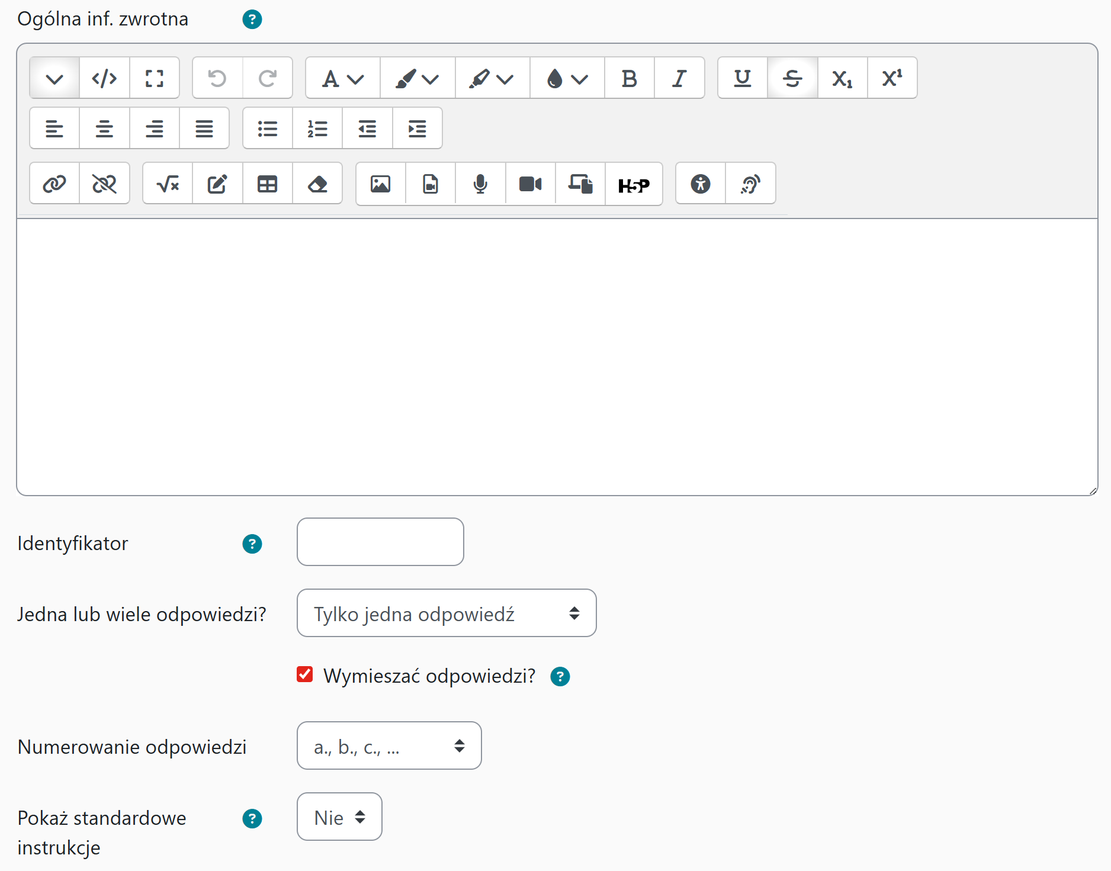Run the accessibility checker
The height and width of the screenshot is (871, 1111).
700,185
